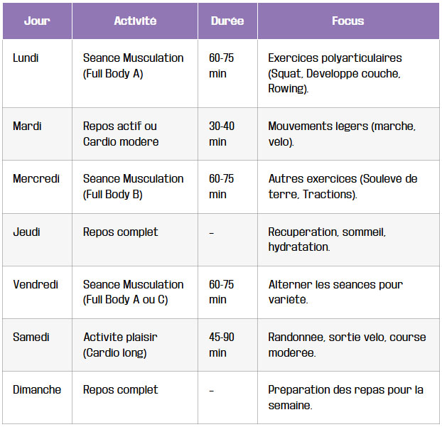Select the Vendredi day cell

[x=36, y=284]
